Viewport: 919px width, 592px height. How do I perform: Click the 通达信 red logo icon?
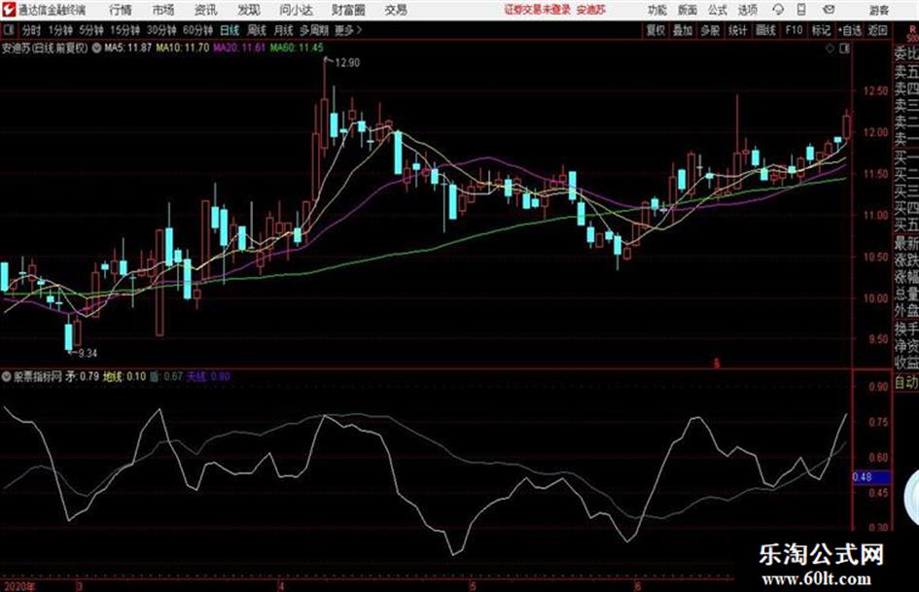click(x=9, y=10)
